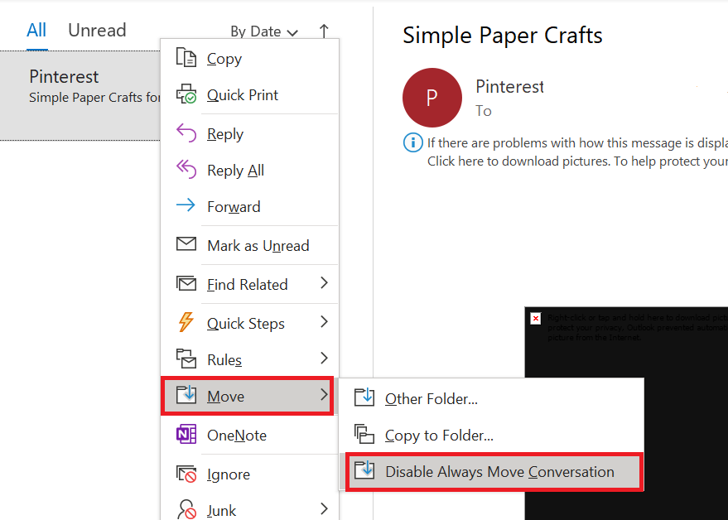This screenshot has height=520, width=728.
Task: Click the Mark as Unread envelope icon
Action: (x=186, y=243)
